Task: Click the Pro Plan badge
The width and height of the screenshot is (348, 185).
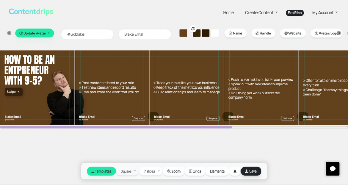Action: point(295,13)
